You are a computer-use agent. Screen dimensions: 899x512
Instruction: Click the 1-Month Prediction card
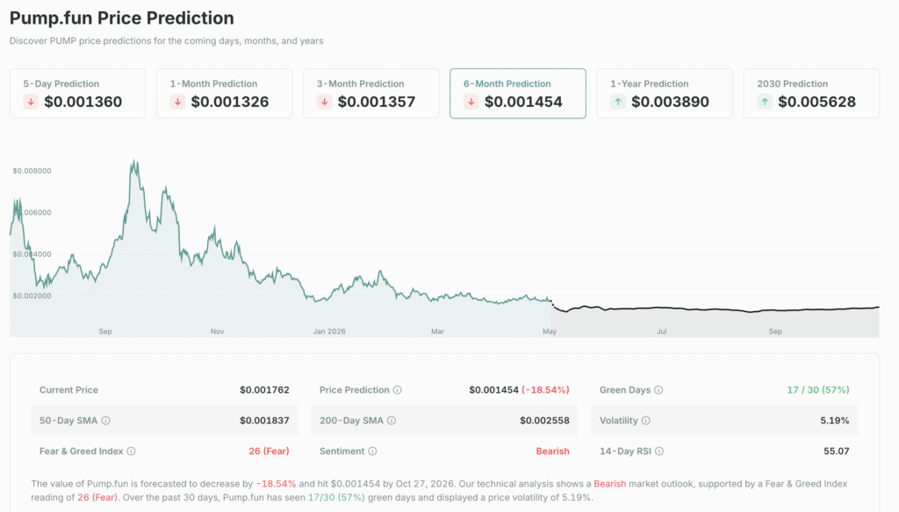224,93
